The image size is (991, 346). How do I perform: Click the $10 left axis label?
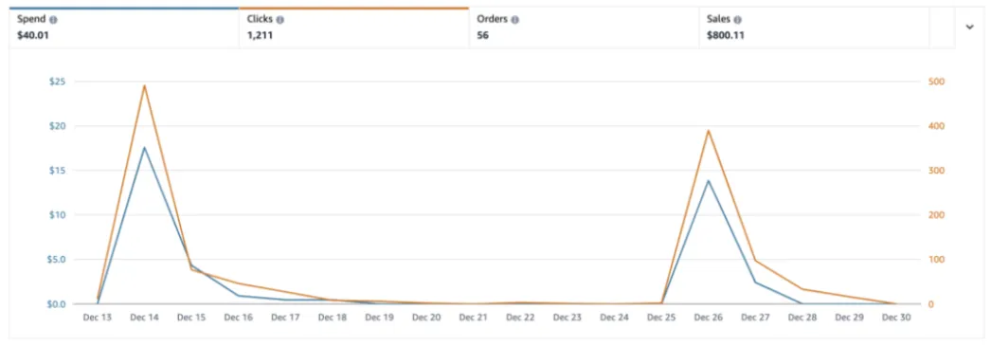(58, 215)
